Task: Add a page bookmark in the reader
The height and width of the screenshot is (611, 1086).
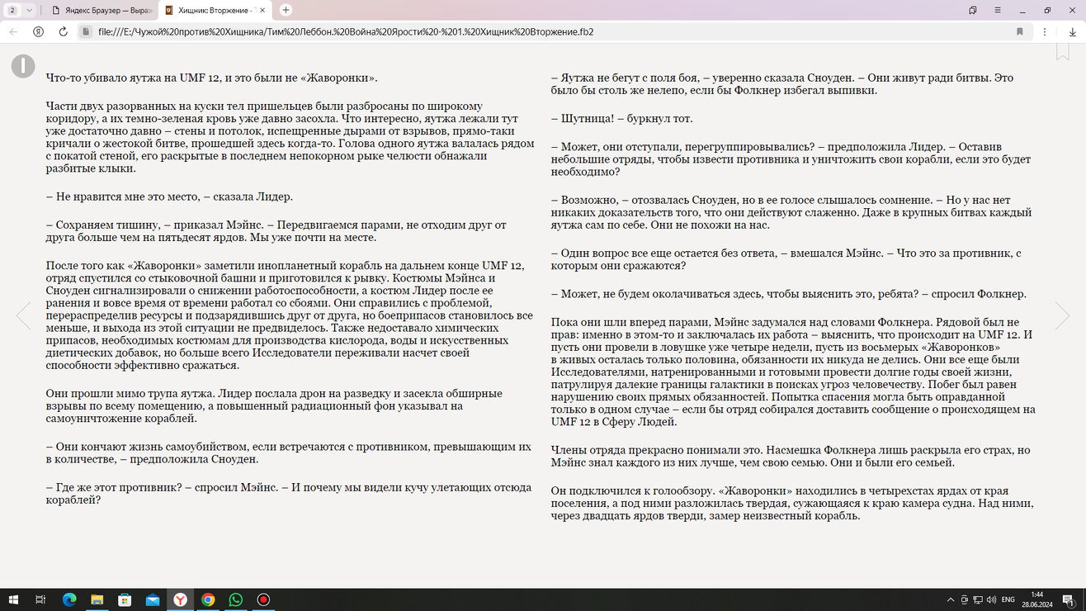Action: [x=1063, y=51]
